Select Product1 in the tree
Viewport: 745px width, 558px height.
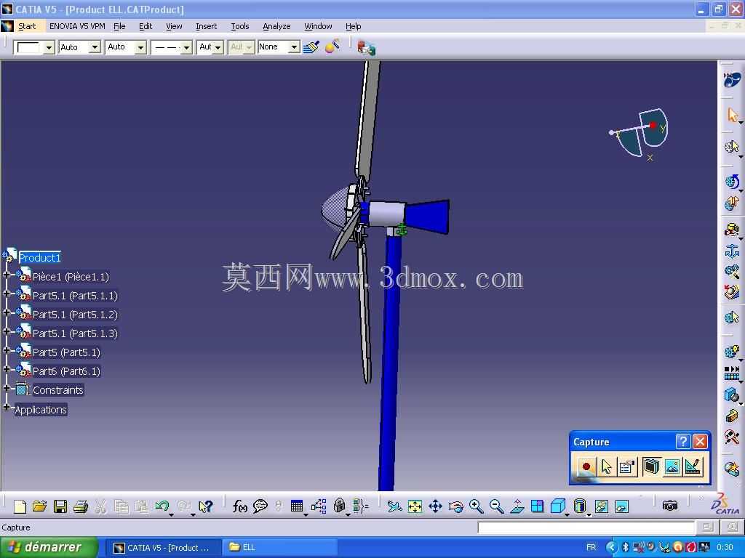coord(40,258)
